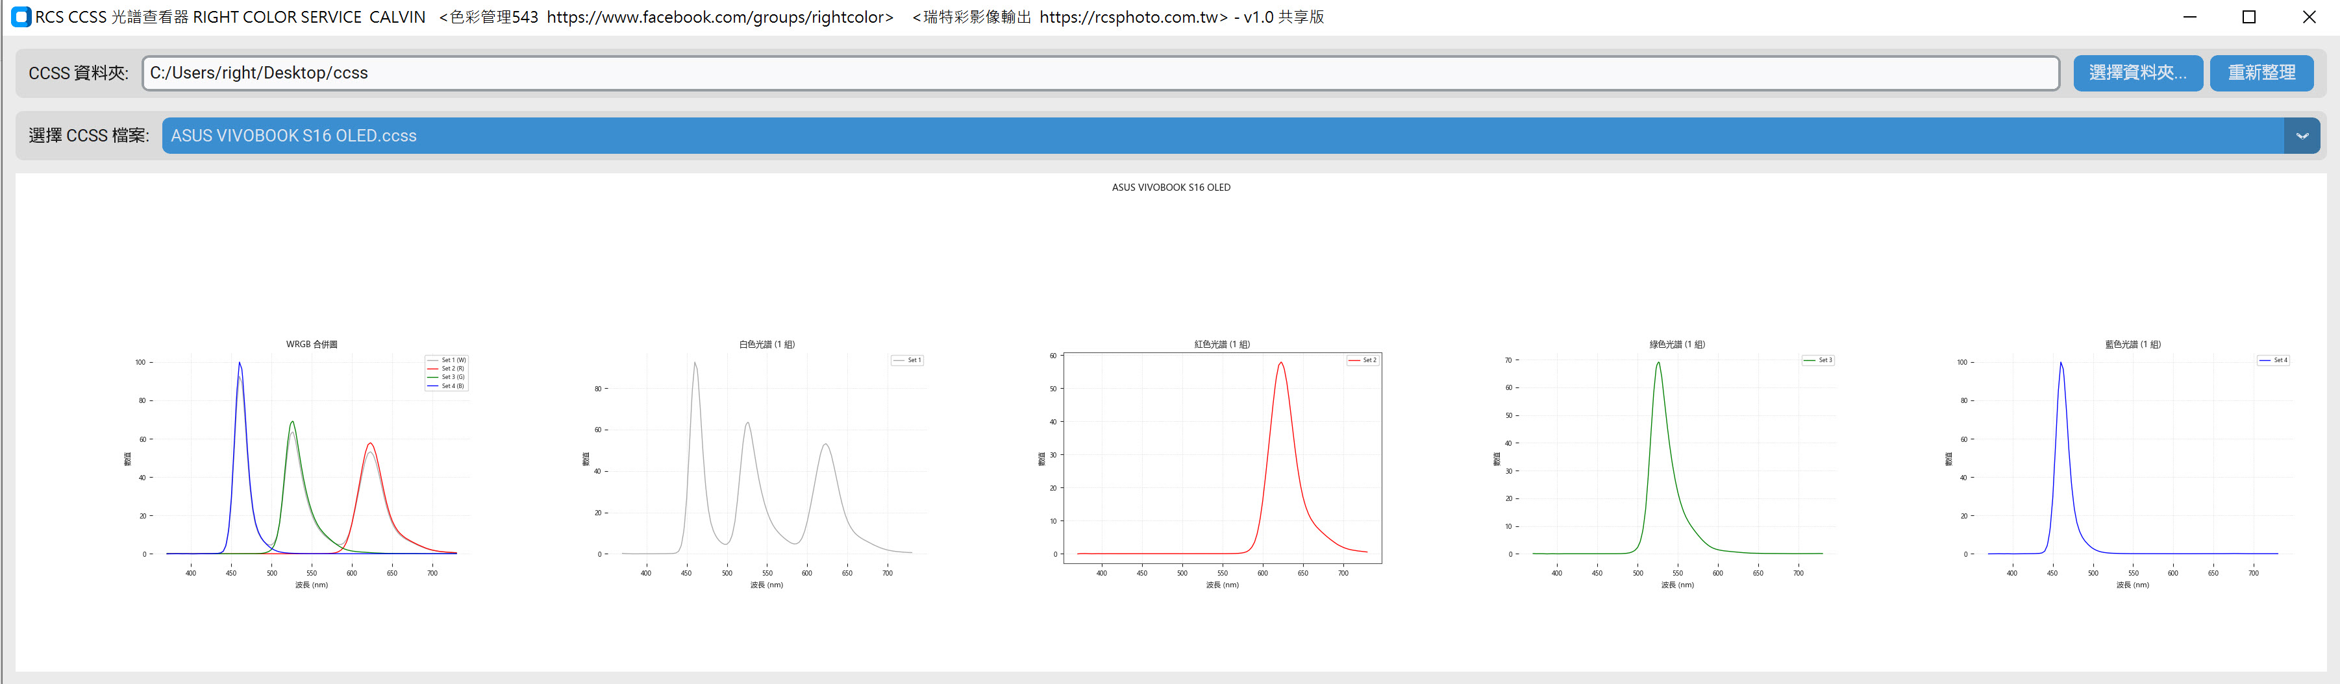
Task: Click the WRGB chart legend box
Action: click(x=446, y=373)
